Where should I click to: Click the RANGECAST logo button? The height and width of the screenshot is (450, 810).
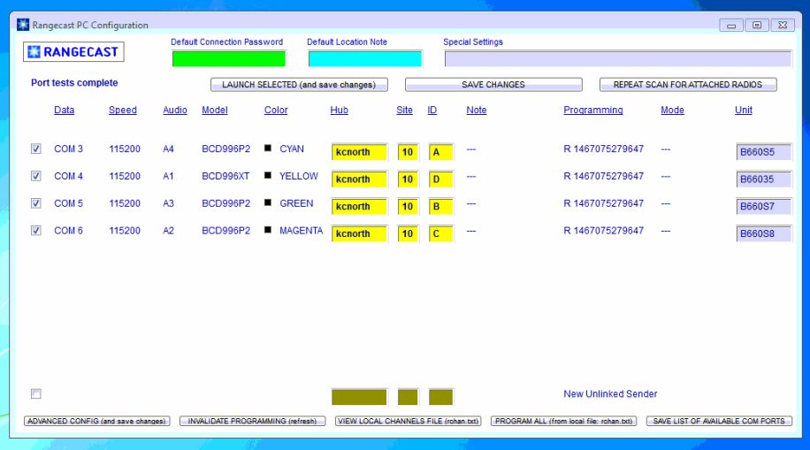point(73,51)
